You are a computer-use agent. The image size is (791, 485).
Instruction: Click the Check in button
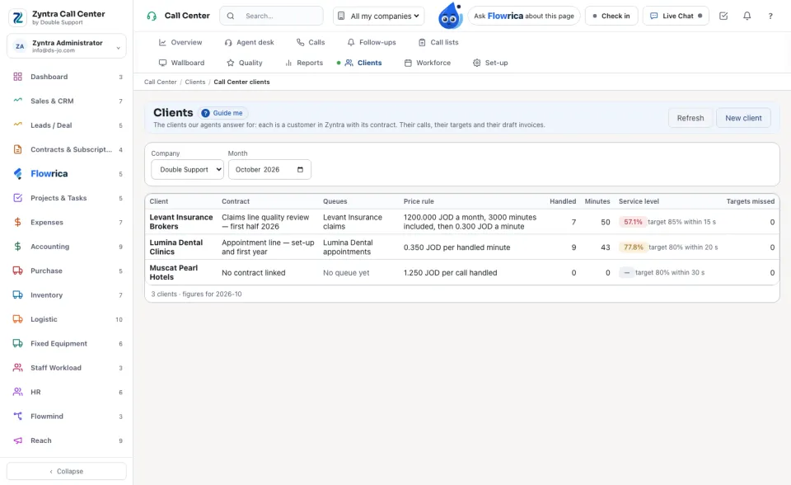point(611,16)
